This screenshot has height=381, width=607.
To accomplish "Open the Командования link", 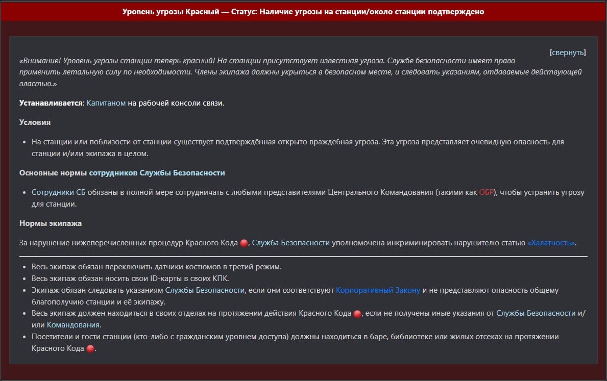I will 73,325.
